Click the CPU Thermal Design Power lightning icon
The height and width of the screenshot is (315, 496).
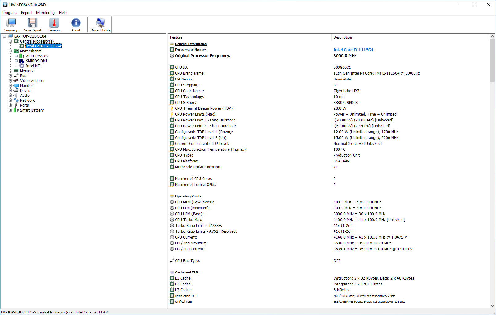[172, 108]
